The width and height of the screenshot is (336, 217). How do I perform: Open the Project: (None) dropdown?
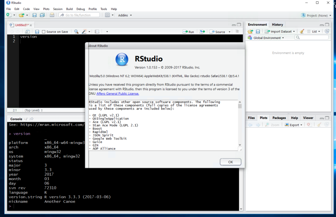(316, 15)
